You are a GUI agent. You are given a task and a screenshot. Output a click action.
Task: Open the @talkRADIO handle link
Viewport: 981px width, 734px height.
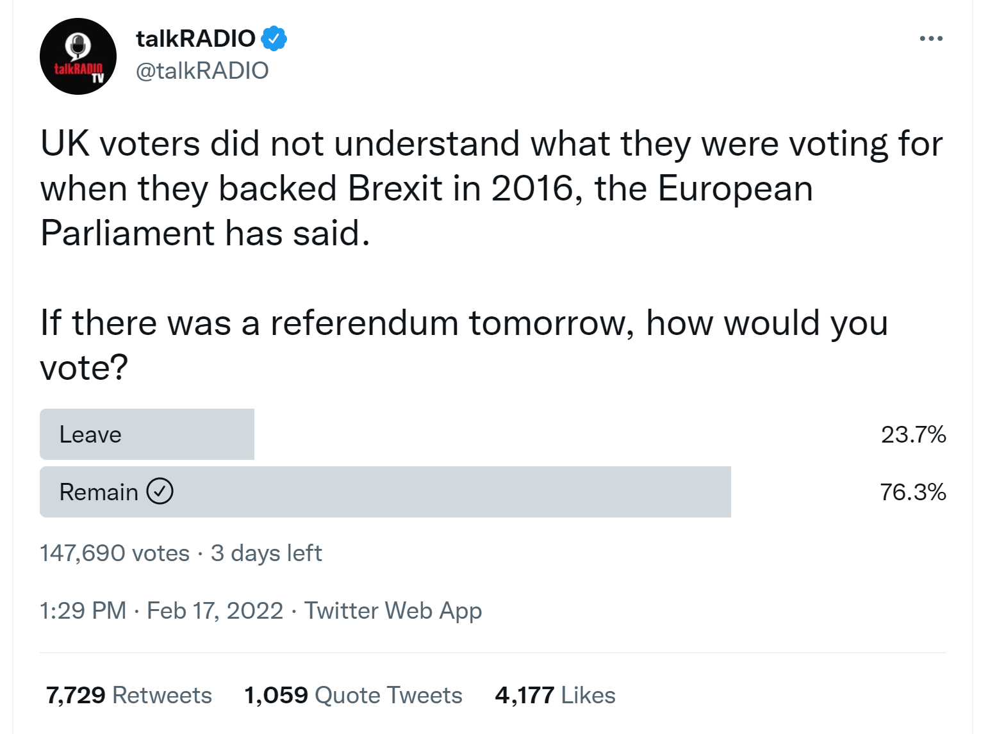pyautogui.click(x=202, y=70)
